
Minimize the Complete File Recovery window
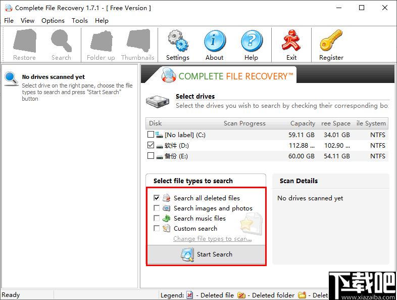(339, 8)
